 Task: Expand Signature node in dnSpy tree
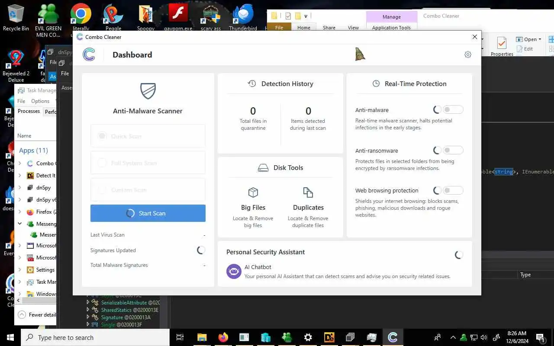tap(88, 317)
